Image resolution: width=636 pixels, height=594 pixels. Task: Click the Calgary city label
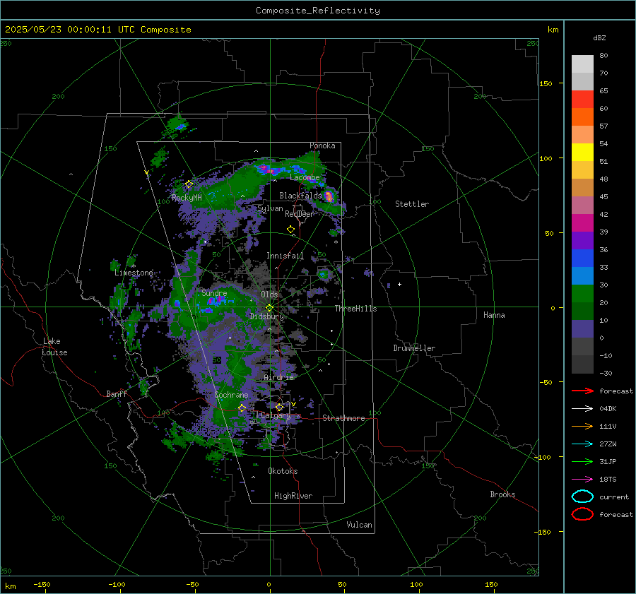click(x=276, y=415)
